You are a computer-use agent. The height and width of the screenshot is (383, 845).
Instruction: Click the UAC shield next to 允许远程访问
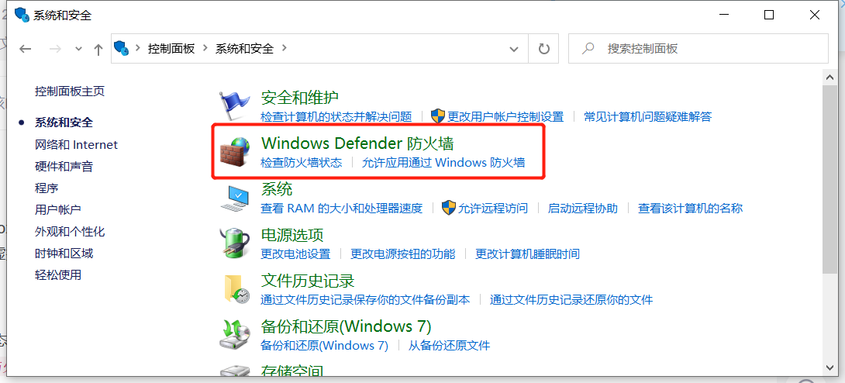click(x=448, y=208)
